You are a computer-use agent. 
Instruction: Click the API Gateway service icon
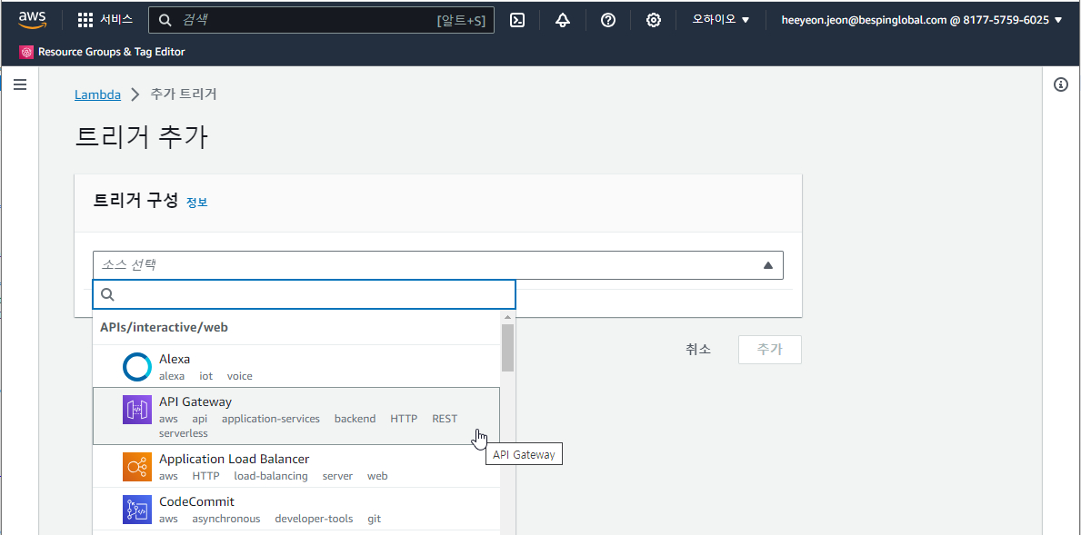click(137, 409)
